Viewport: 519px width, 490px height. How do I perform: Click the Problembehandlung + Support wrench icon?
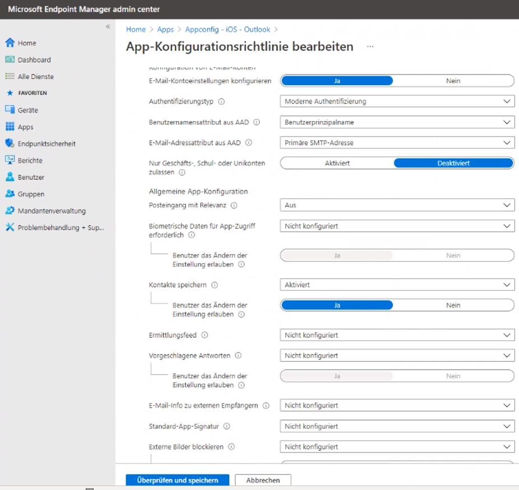pyautogui.click(x=10, y=227)
